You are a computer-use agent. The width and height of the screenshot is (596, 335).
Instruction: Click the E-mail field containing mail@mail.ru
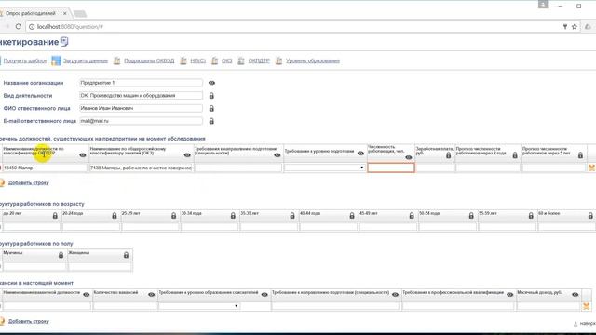141,121
